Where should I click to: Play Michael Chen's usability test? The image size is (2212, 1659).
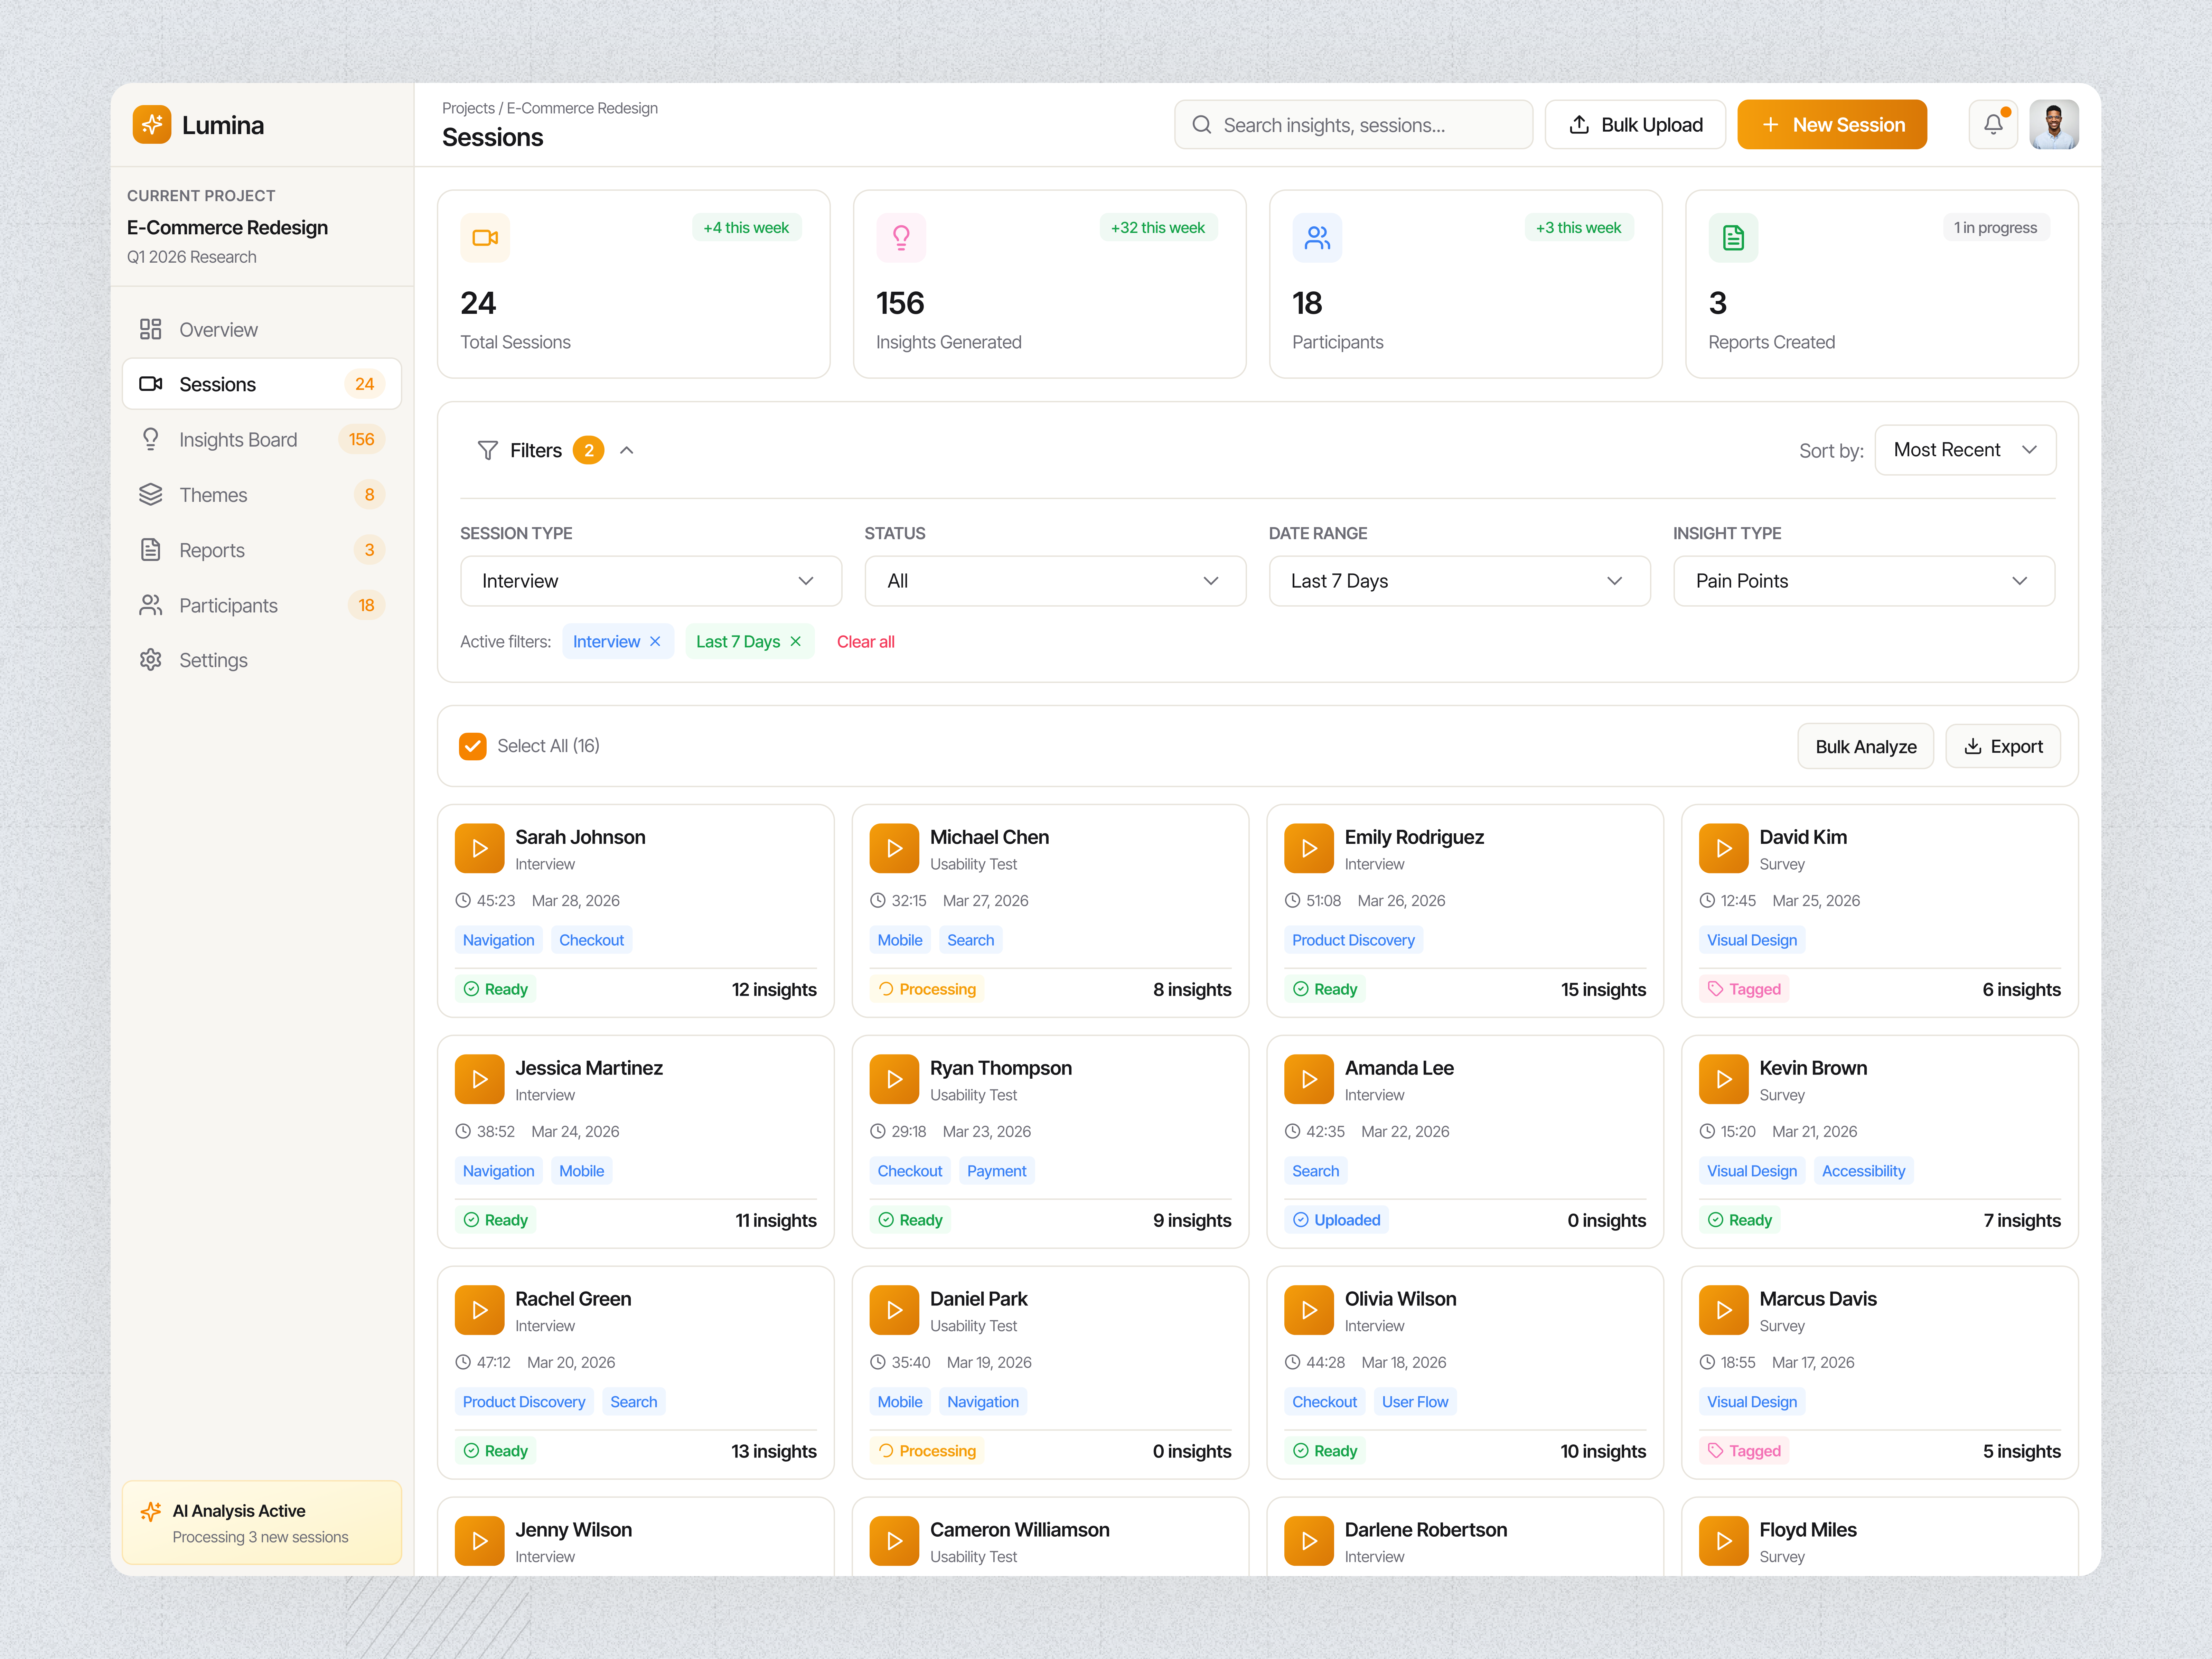[x=894, y=848]
